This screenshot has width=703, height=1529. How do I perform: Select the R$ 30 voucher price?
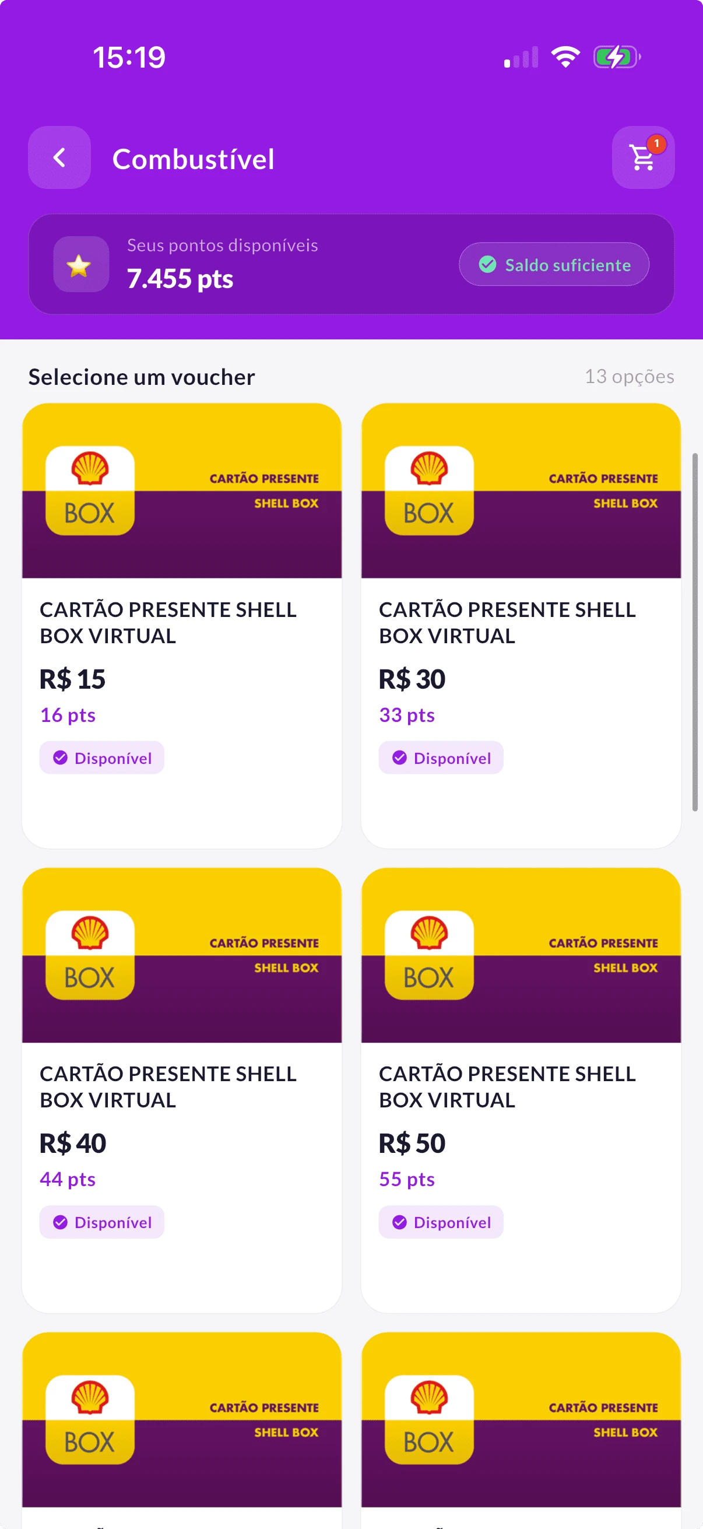[412, 679]
